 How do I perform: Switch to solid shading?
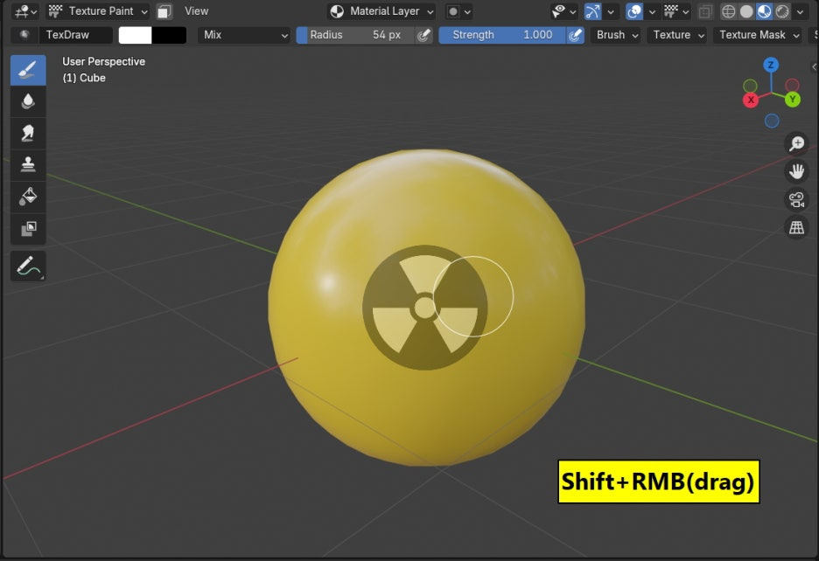[x=746, y=11]
